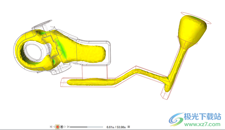Screen dimensions: 225x130
Task: Jump to the first animation frame
Action: pyautogui.click(x=51, y=127)
